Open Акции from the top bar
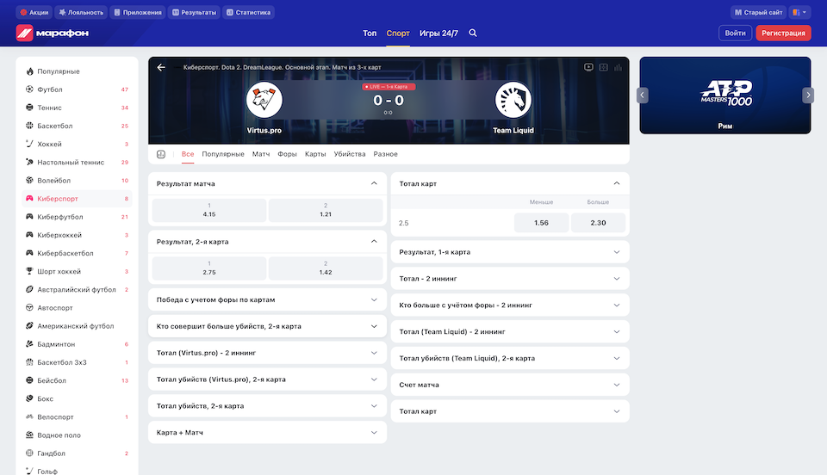Image resolution: width=827 pixels, height=475 pixels. tap(34, 12)
